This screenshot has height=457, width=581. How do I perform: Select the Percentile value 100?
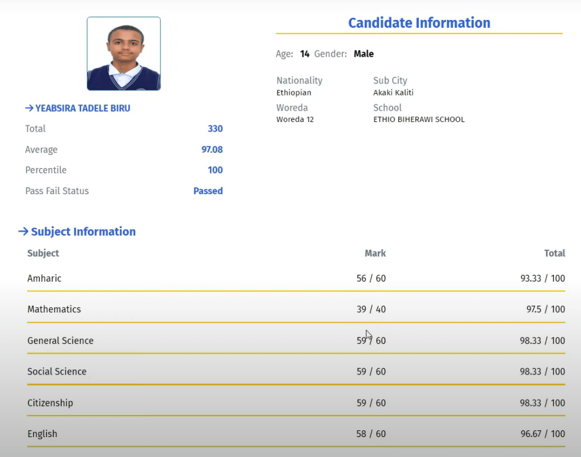215,170
